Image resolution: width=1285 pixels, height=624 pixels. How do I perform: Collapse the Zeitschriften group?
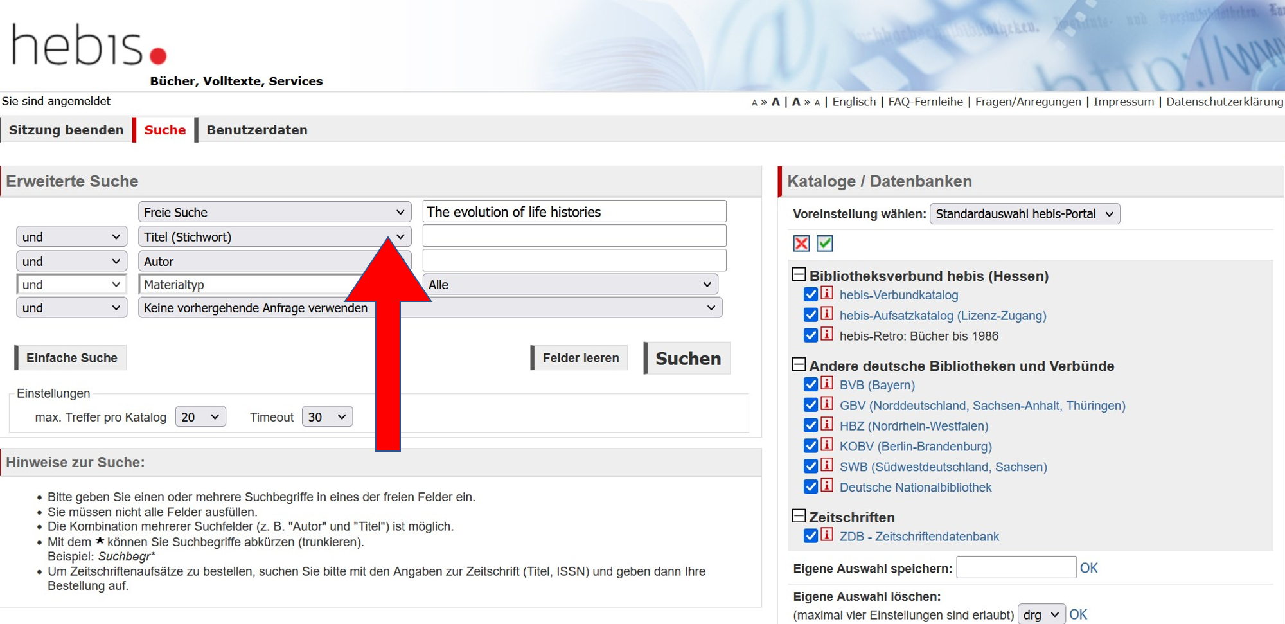(799, 515)
